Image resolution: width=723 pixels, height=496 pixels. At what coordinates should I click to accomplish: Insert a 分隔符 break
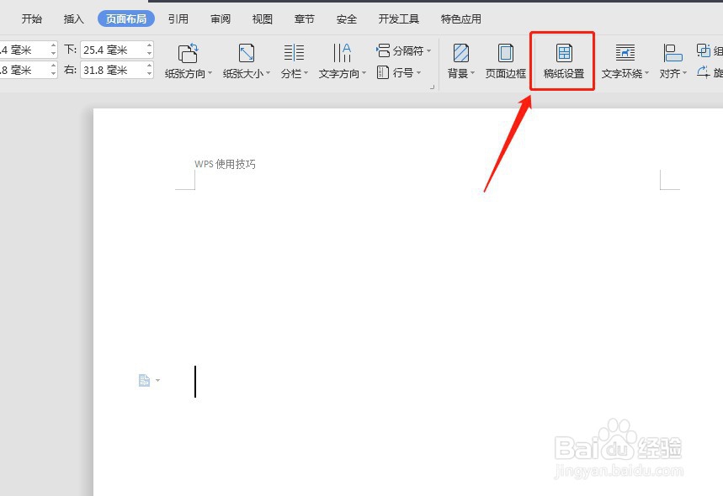(x=403, y=50)
